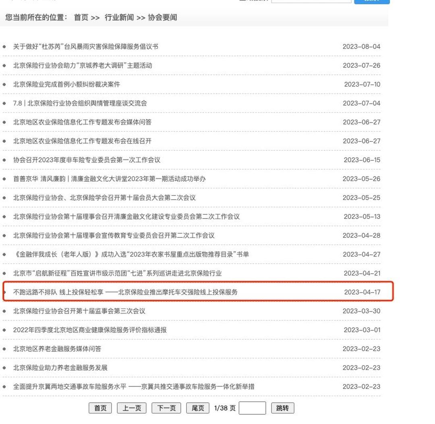
Task: Open 第十届监事会第三次会议 article
Action: 79,311
